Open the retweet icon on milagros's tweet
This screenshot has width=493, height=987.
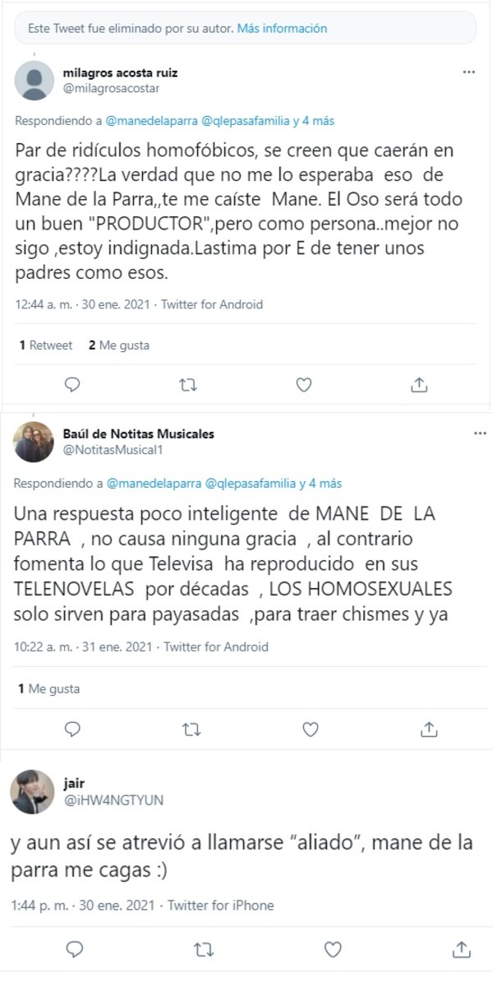[x=189, y=384]
